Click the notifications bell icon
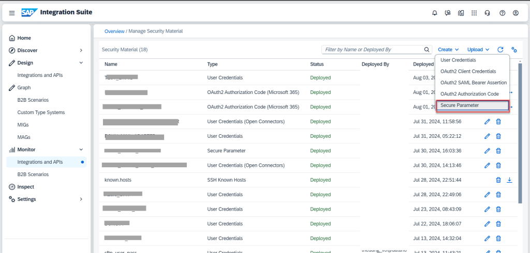530x253 pixels. pos(434,13)
